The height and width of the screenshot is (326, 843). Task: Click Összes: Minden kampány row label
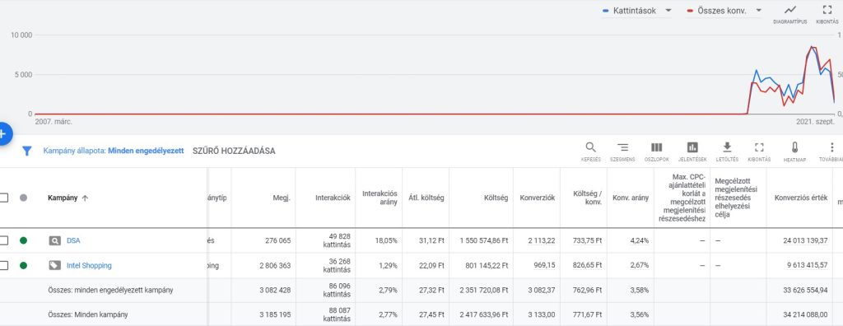tap(88, 314)
